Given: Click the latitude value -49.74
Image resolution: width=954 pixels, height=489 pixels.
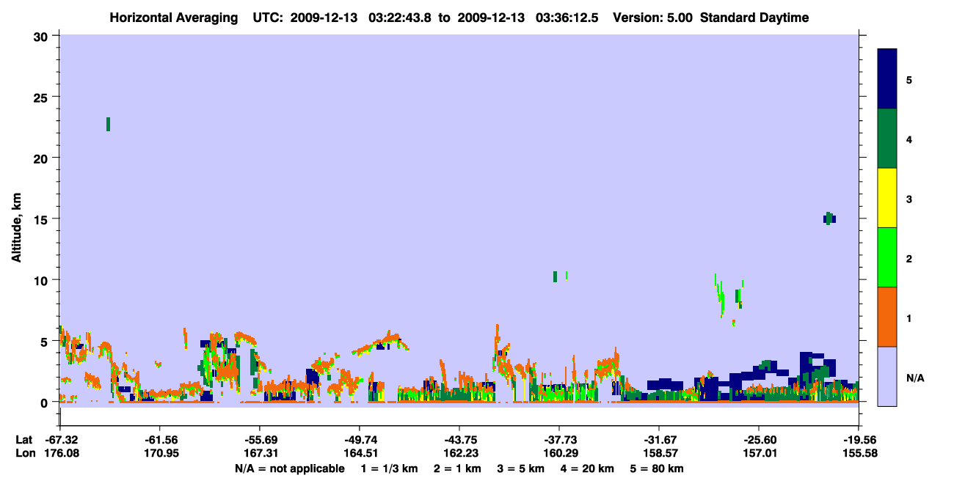Looking at the screenshot, I should point(360,440).
